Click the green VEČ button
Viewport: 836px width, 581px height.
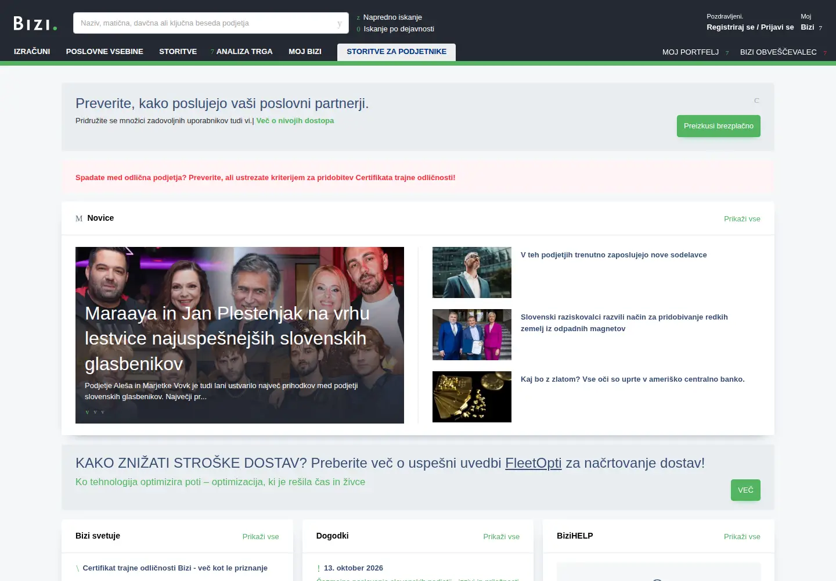point(745,490)
